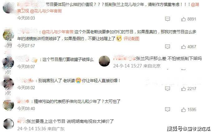The image size is (215, 134).
Task: View avatar of the top commenter
Action: (x=8, y=8)
